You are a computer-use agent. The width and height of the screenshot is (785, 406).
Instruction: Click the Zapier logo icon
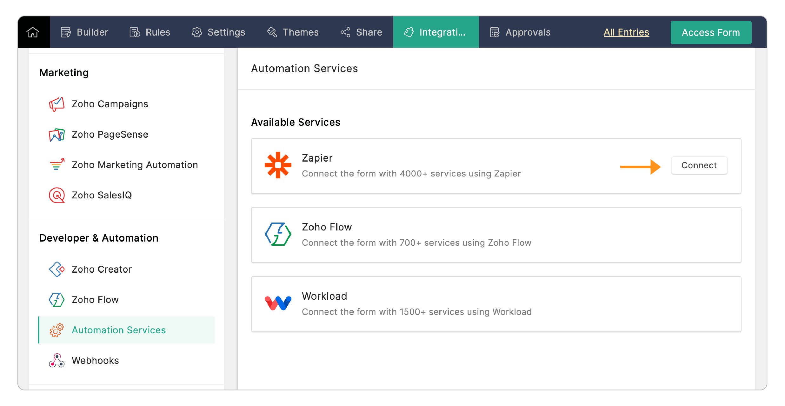pyautogui.click(x=278, y=165)
